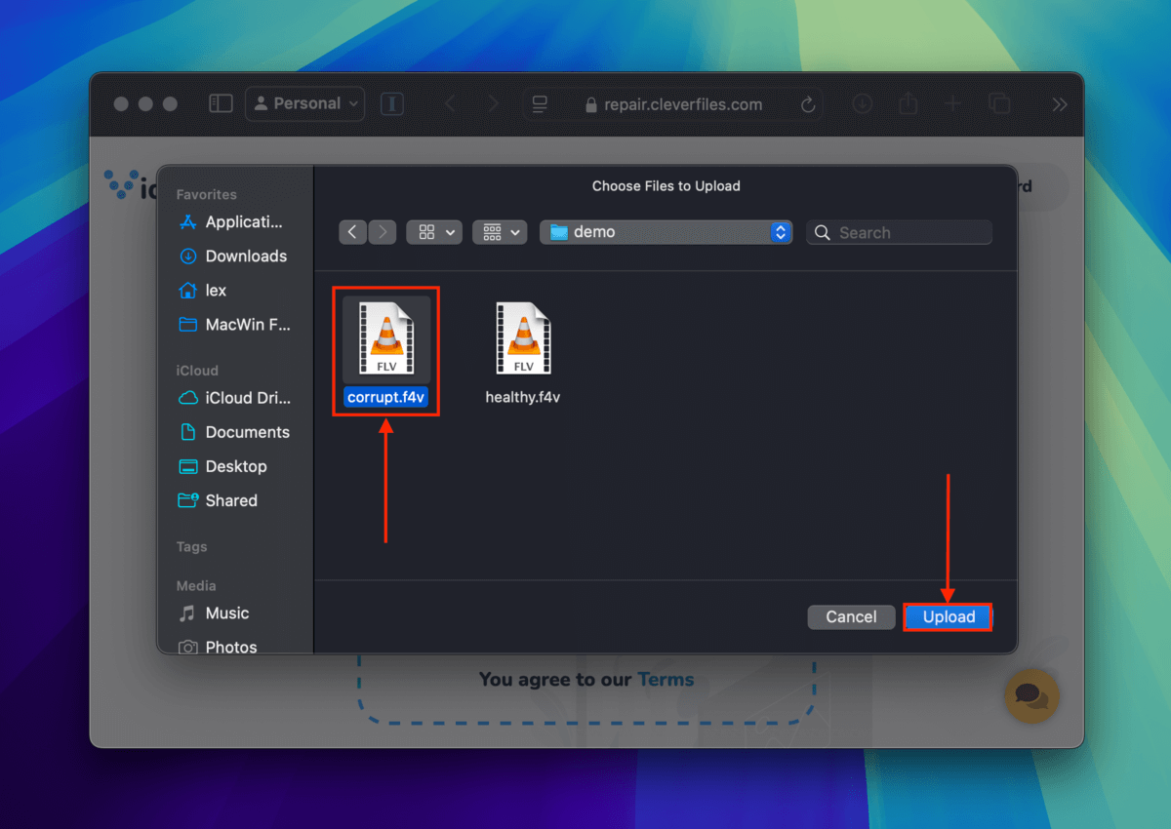This screenshot has width=1171, height=829.
Task: Open the icon view options dropdown
Action: [x=434, y=232]
